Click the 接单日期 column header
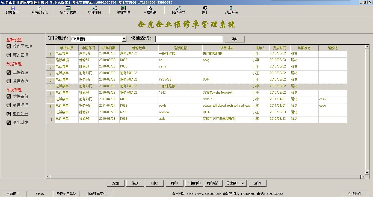Screen dimensions: 373x197 (x=109, y=48)
